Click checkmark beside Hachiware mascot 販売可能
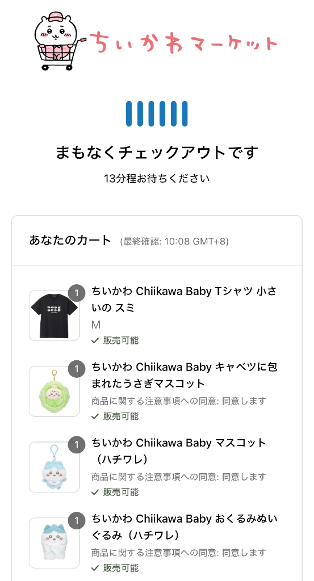Screen dimensions: 314x581 [95, 492]
